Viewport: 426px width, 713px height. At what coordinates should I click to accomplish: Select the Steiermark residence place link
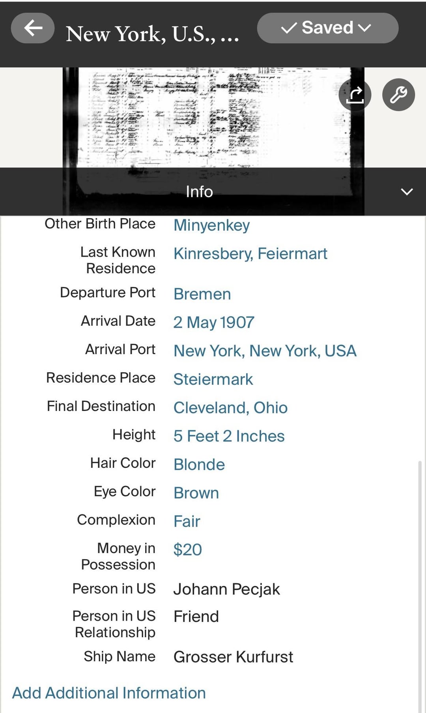[213, 379]
